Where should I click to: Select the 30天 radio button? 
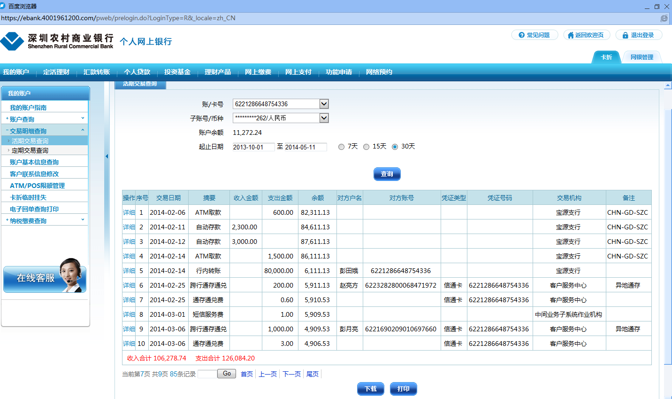(395, 147)
